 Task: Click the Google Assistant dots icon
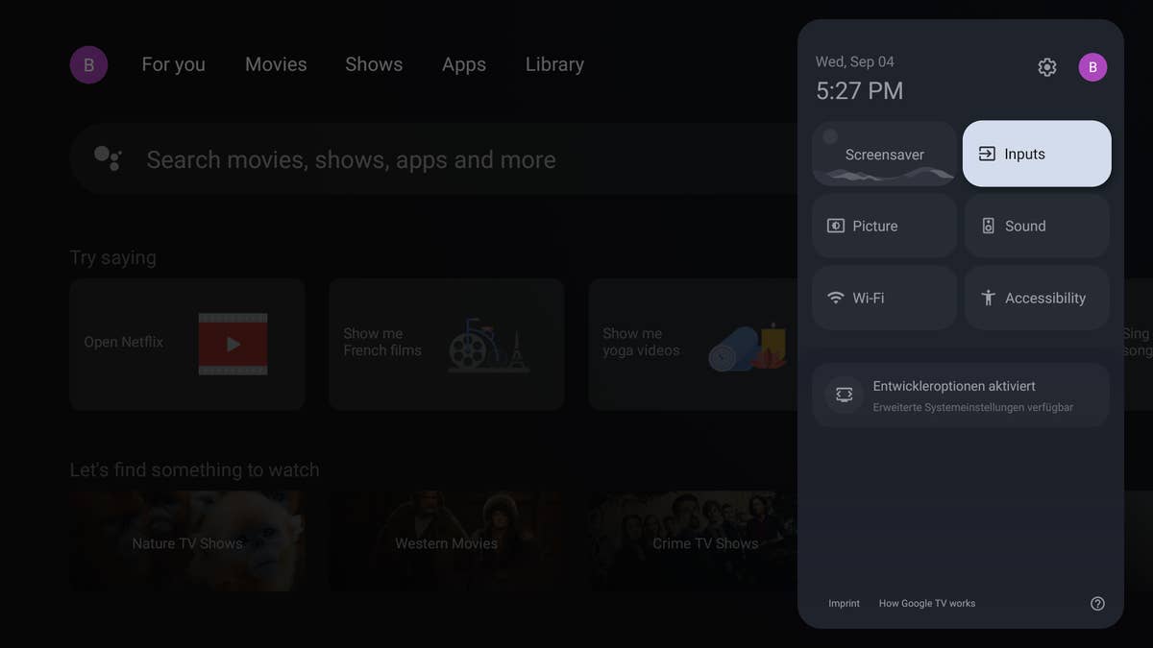coord(108,158)
